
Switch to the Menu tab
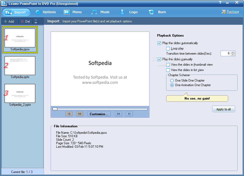72,12
